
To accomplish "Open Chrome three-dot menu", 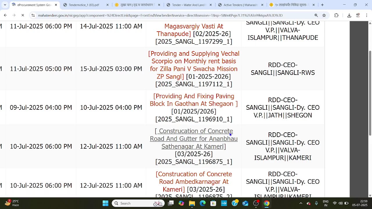I will [367, 15].
